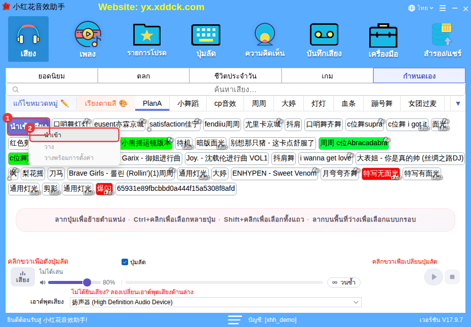Click the yx.xddck.com website link
Screen dimensions: 471x327
172,7
